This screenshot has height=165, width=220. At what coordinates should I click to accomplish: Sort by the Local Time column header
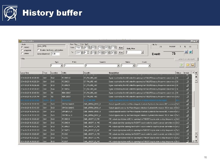point(31,73)
